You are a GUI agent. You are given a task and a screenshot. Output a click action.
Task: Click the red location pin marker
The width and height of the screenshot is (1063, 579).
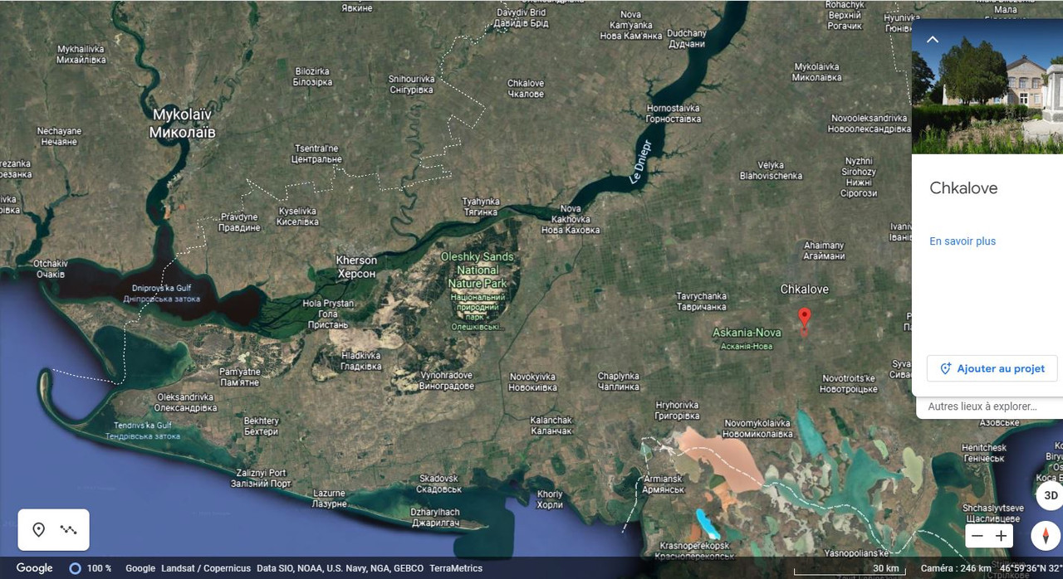click(x=804, y=319)
